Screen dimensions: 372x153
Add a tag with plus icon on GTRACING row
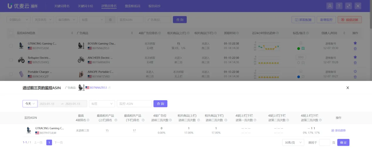tap(301, 43)
